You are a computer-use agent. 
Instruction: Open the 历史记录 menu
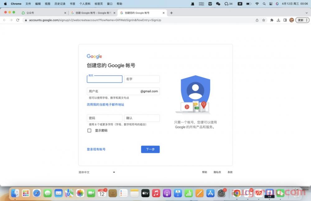[x=60, y=4]
